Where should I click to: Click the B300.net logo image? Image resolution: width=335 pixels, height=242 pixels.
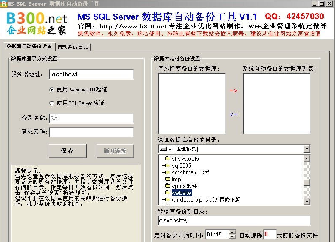point(37,23)
